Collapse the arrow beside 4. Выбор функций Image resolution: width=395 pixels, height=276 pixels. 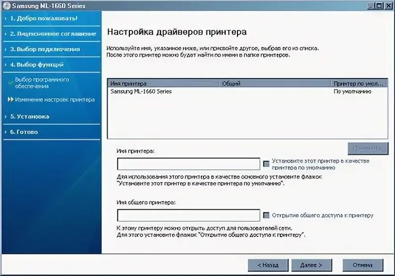pyautogui.click(x=6, y=65)
